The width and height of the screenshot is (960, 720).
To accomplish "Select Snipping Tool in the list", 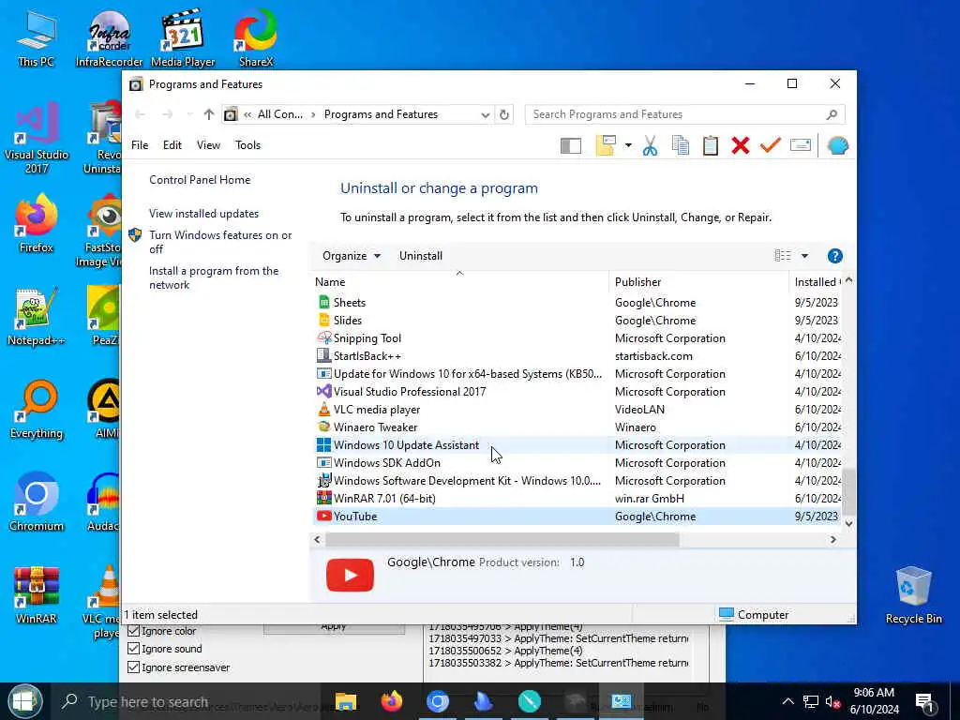I will pyautogui.click(x=577, y=337).
